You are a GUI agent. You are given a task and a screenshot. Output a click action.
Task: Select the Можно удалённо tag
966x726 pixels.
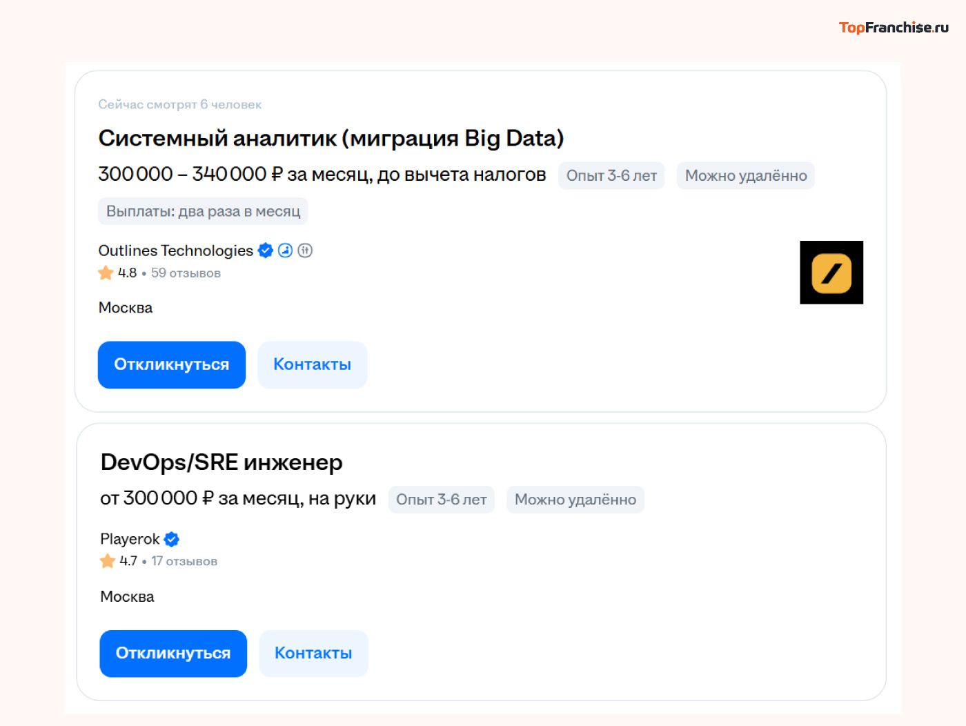coord(746,175)
